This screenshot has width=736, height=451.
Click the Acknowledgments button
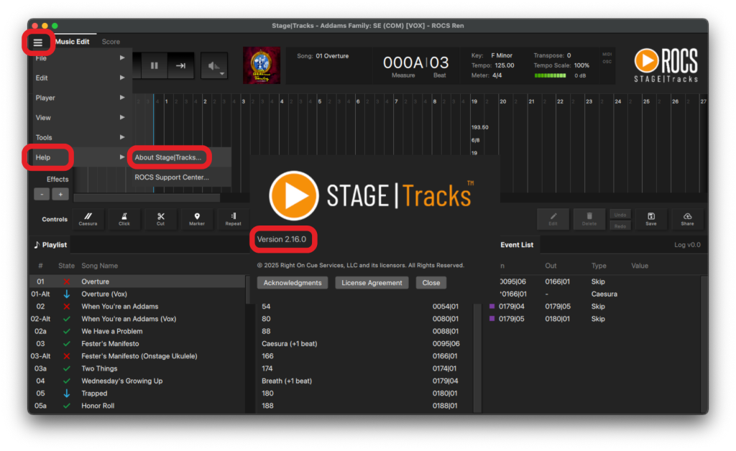[x=293, y=283]
